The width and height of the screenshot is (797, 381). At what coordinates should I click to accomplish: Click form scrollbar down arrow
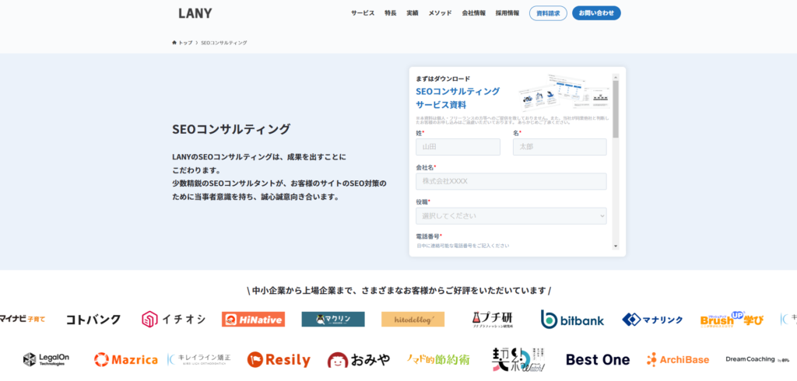[616, 246]
